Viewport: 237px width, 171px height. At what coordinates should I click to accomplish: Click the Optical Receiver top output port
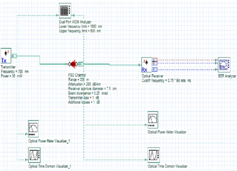(155, 60)
